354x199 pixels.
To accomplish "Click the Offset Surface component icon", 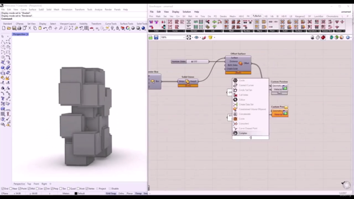I will 241,64.
